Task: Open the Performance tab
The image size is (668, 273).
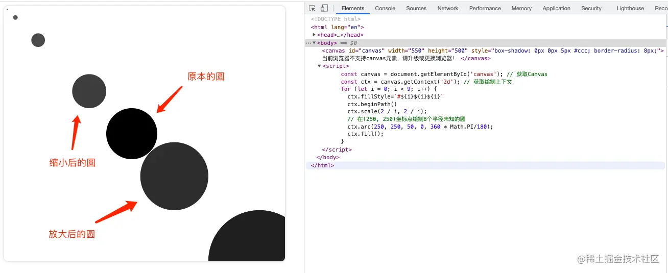Action: coord(485,8)
